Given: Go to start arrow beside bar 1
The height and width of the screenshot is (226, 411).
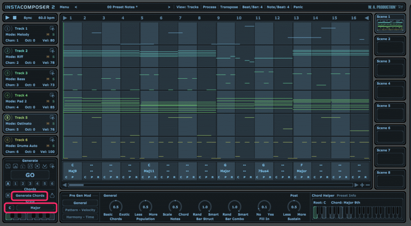Looking at the screenshot, I should coord(65,18).
